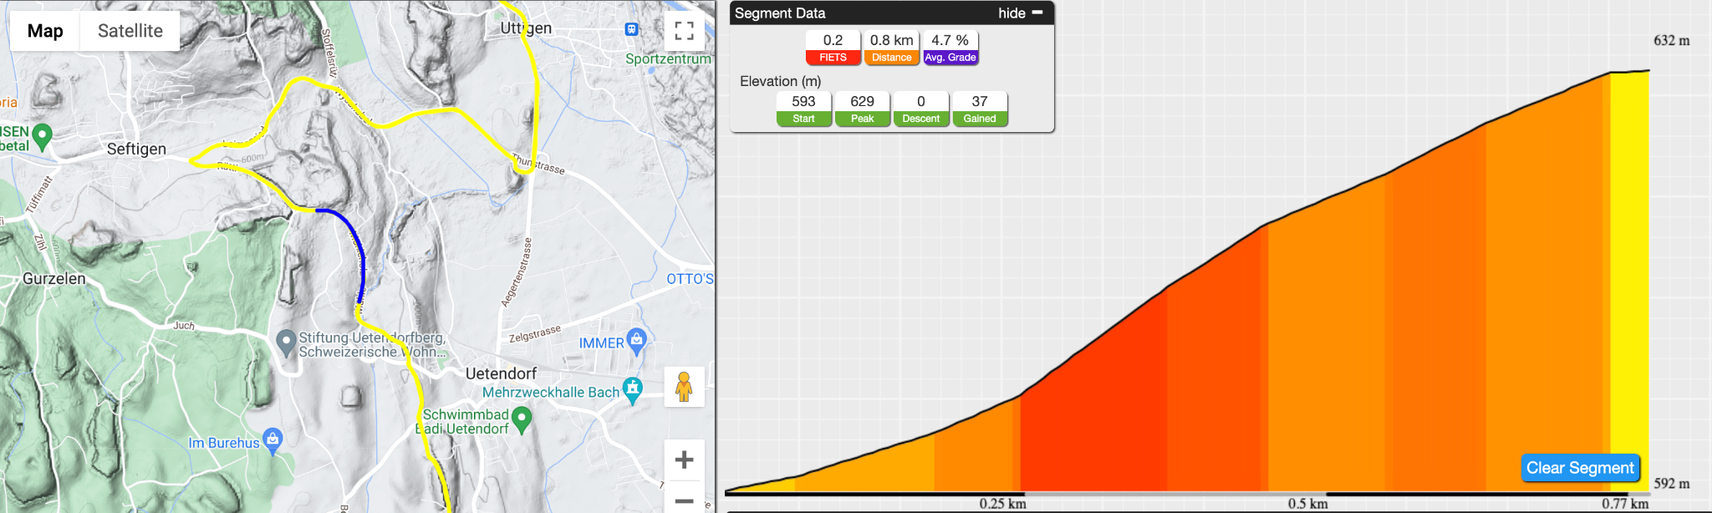Click the train station icon near Uttigen
1712x513 pixels.
(x=632, y=29)
